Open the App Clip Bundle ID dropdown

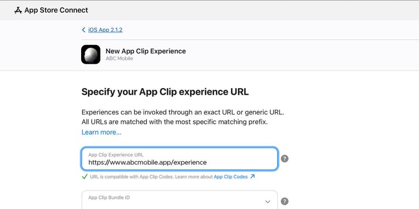[180, 200]
